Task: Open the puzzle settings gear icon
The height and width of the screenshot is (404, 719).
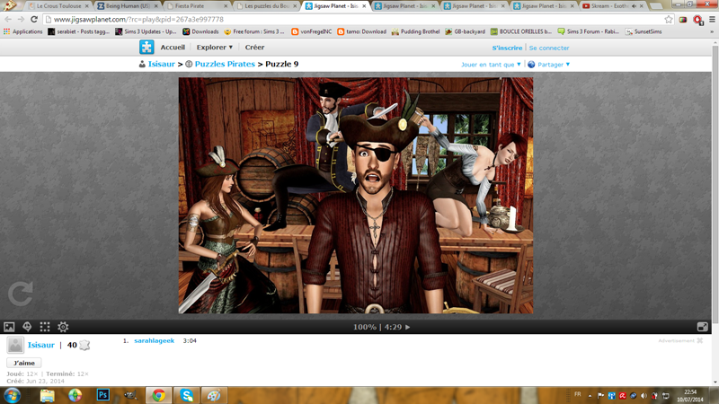Action: click(x=63, y=327)
